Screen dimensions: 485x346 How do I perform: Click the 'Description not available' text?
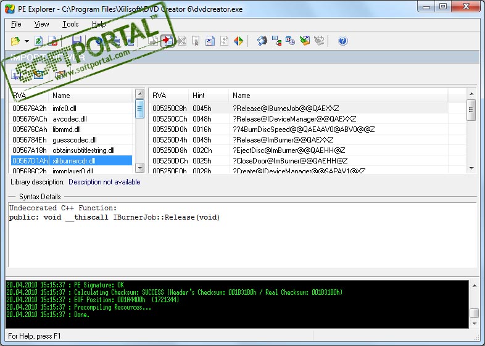point(104,182)
